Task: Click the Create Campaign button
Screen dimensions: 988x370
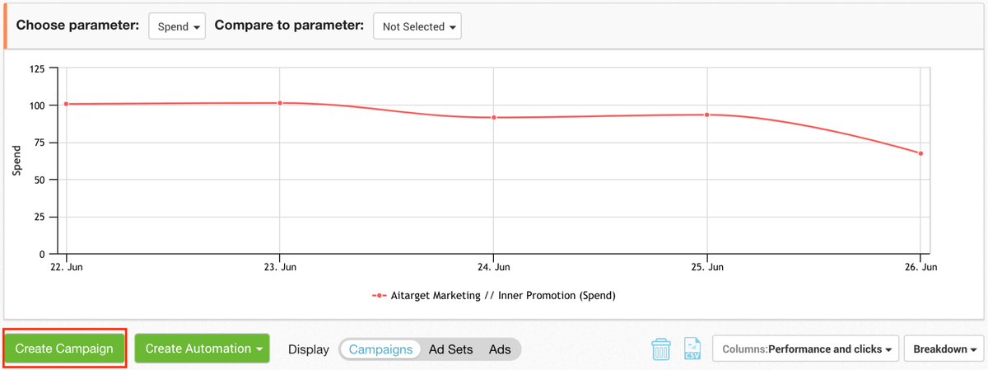Action: [64, 349]
